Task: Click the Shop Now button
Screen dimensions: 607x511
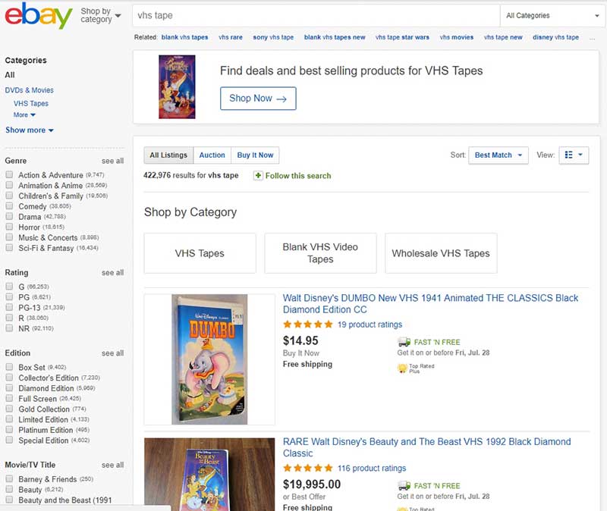Action: tap(257, 99)
